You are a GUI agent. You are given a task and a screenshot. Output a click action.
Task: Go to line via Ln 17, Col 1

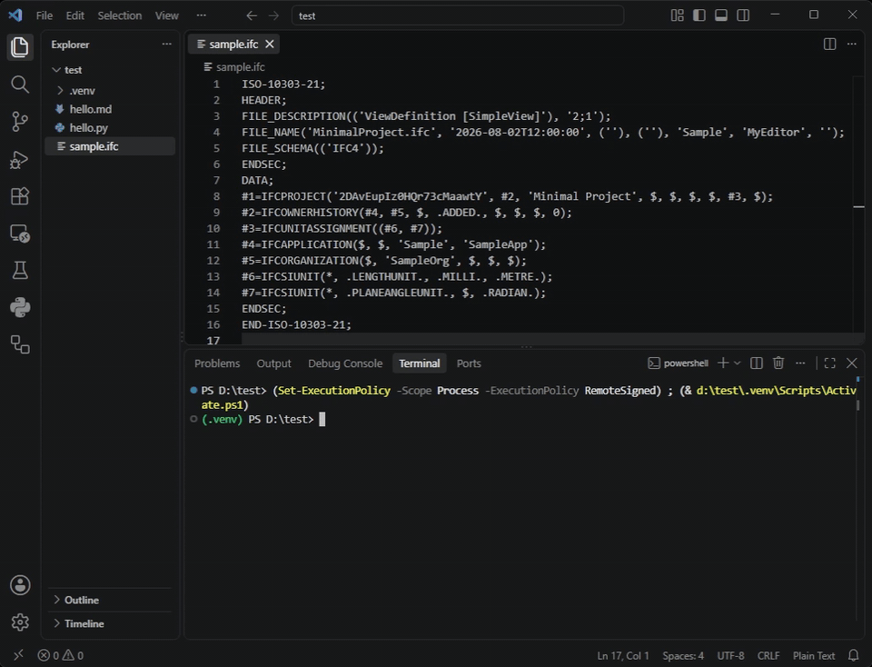[623, 655]
